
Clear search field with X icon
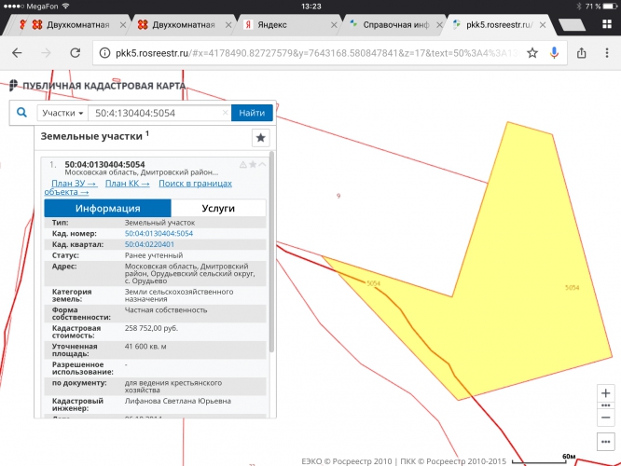(x=225, y=113)
